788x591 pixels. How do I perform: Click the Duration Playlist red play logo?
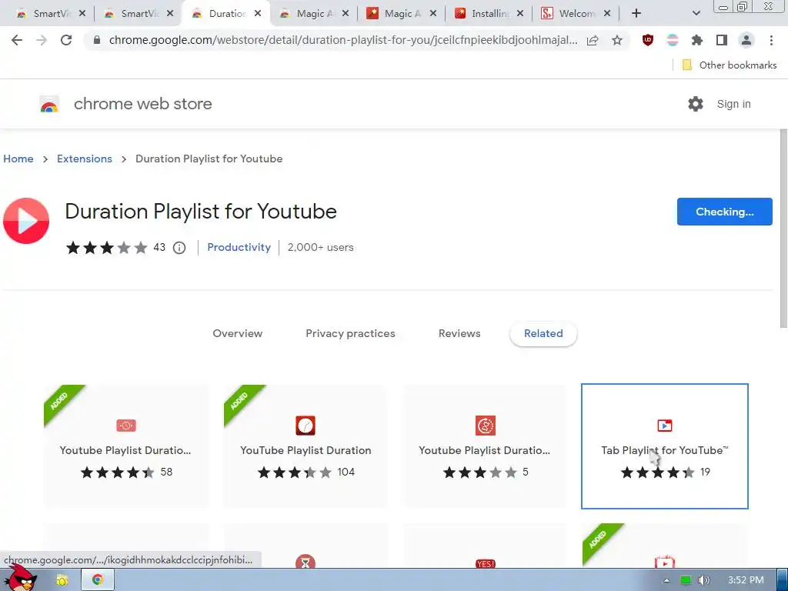coord(26,221)
